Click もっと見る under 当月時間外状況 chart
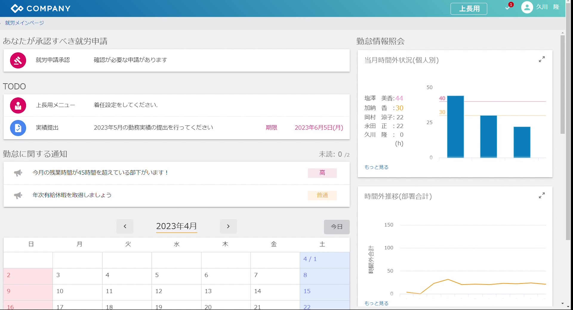The image size is (573, 310). (x=376, y=167)
